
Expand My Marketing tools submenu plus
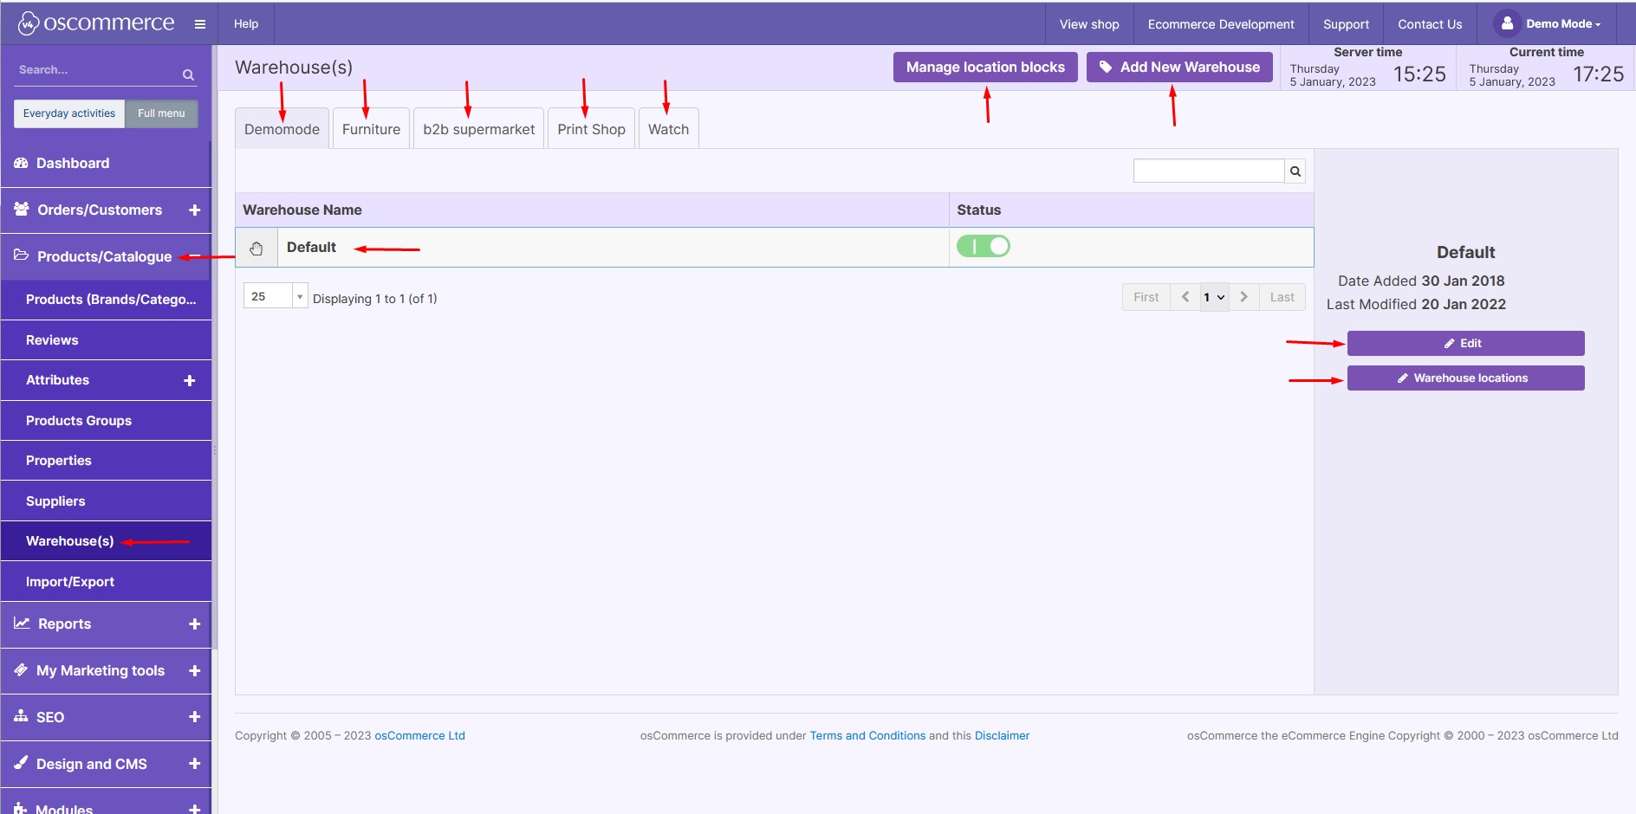coord(194,671)
